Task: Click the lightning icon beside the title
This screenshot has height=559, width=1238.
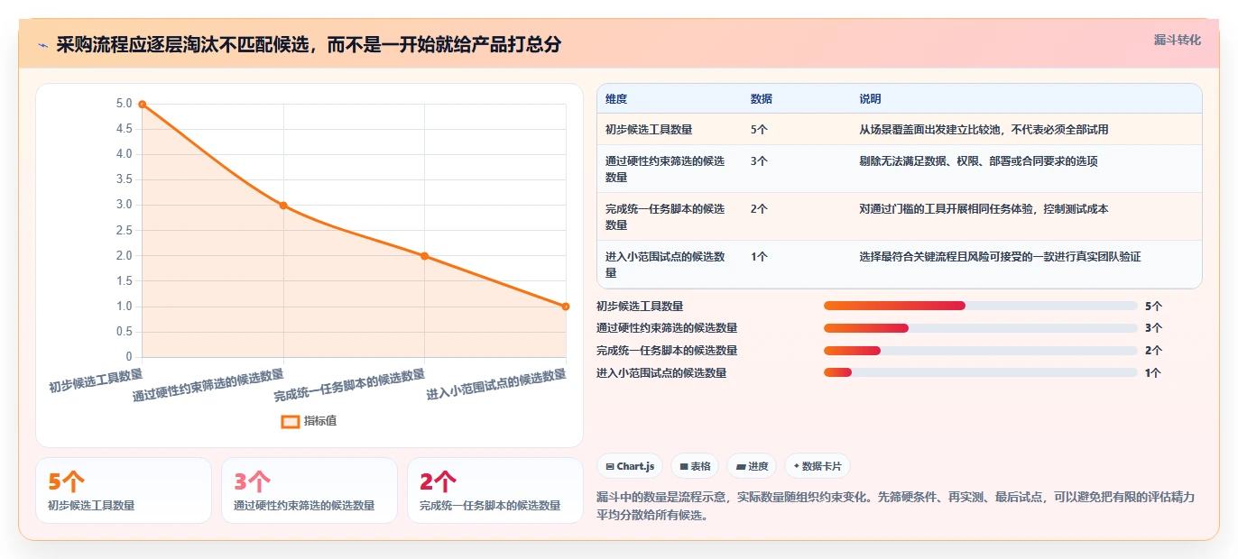Action: [x=43, y=45]
